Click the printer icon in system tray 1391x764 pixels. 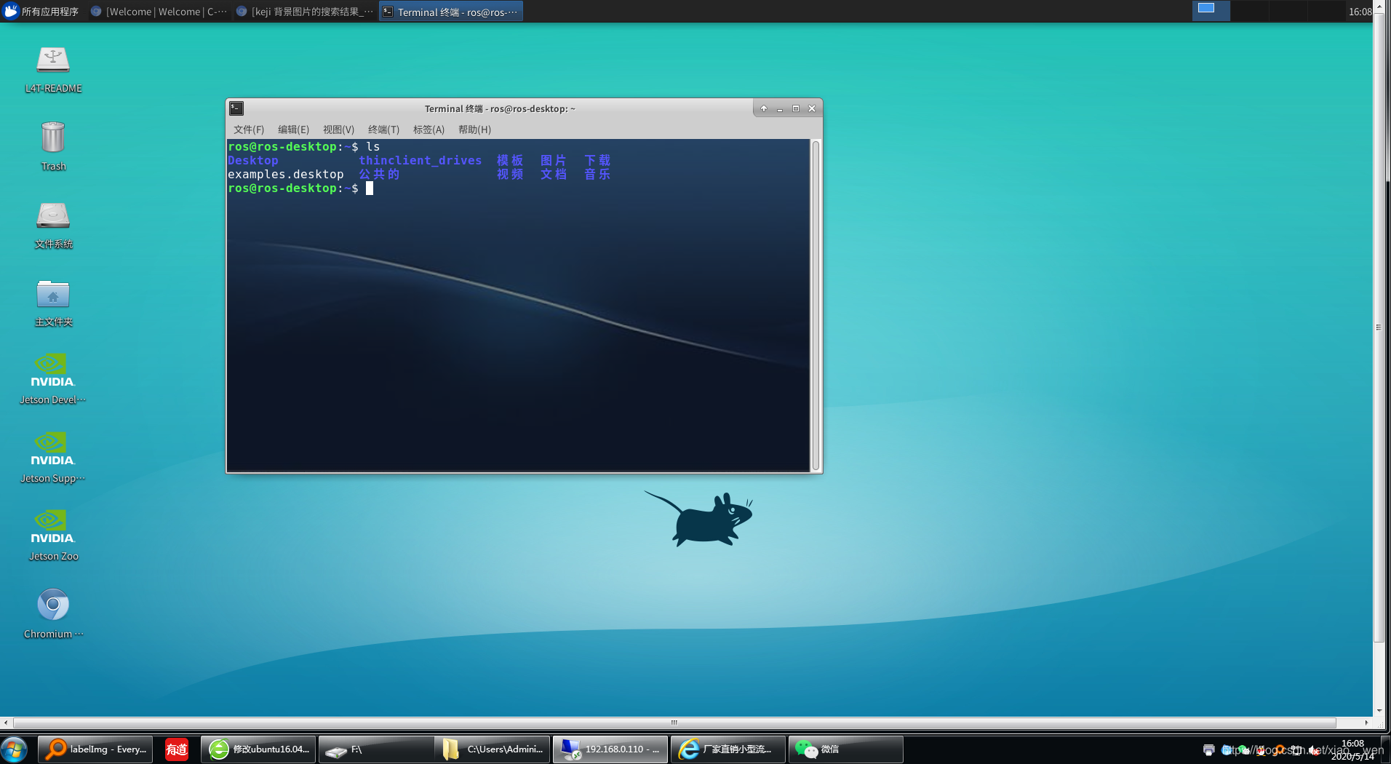[x=1209, y=749]
